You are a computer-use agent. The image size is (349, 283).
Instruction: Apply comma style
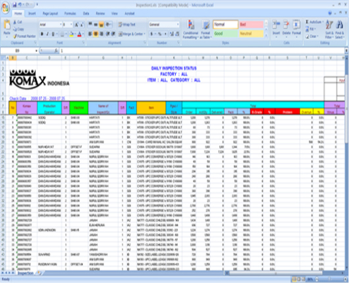165,34
